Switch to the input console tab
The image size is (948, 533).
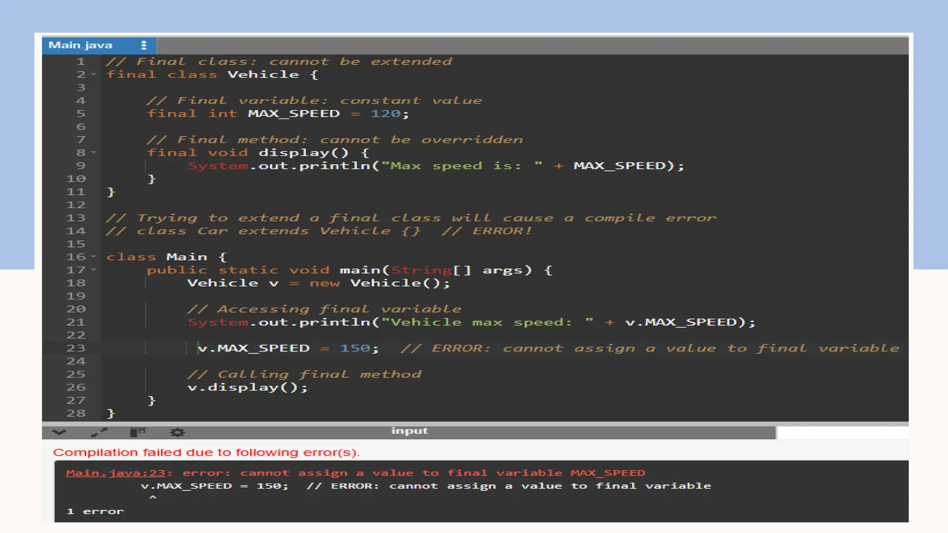click(409, 431)
